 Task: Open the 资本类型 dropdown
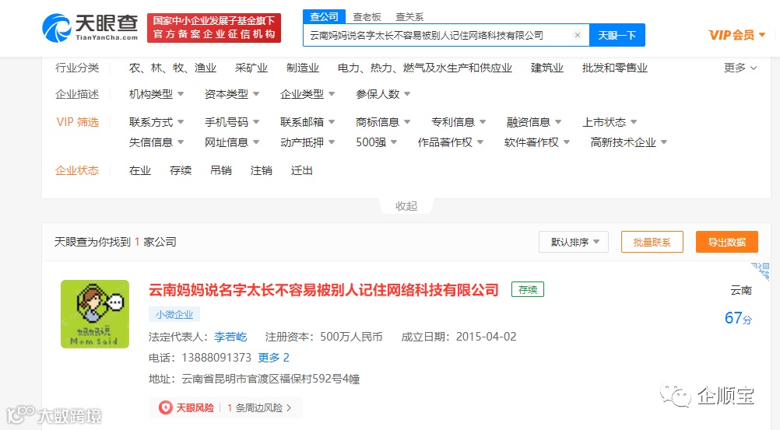232,94
